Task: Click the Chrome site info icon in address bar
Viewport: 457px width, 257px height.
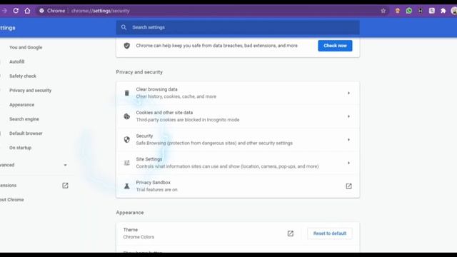Action: [41, 11]
